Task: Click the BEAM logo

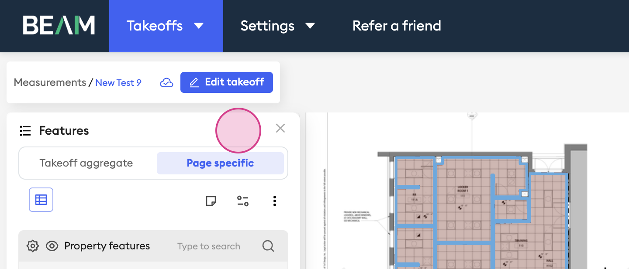Action: pos(59,25)
